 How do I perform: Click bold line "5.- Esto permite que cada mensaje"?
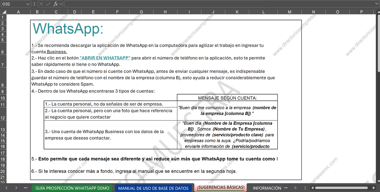[154, 159]
